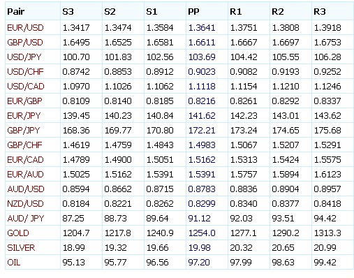Image resolution: width=354 pixels, height=278 pixels.
Task: Select the R3 column header
Action: tap(320, 12)
